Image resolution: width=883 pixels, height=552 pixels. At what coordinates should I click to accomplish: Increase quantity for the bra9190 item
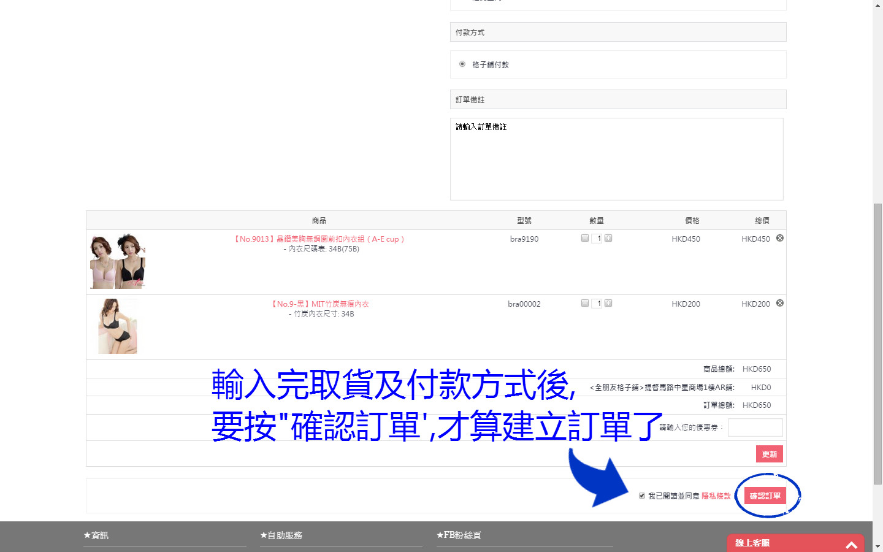[608, 238]
